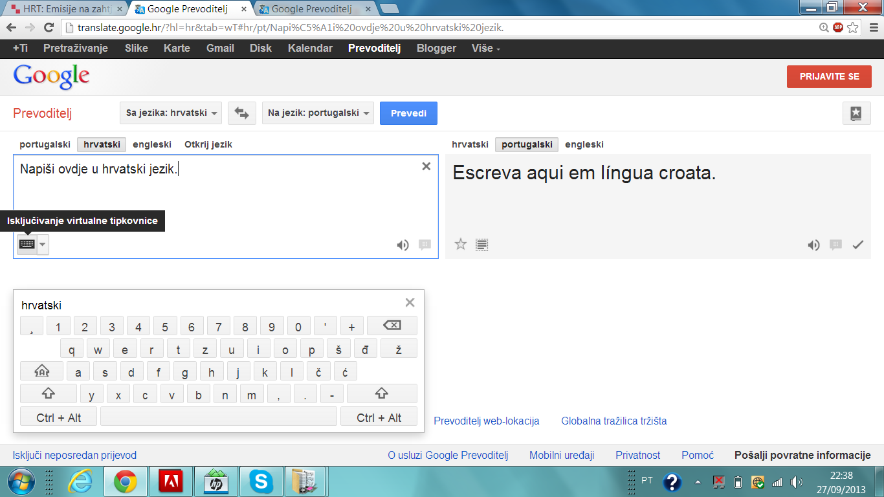The height and width of the screenshot is (497, 884).
Task: Star the Portuguese translation
Action: tap(460, 244)
